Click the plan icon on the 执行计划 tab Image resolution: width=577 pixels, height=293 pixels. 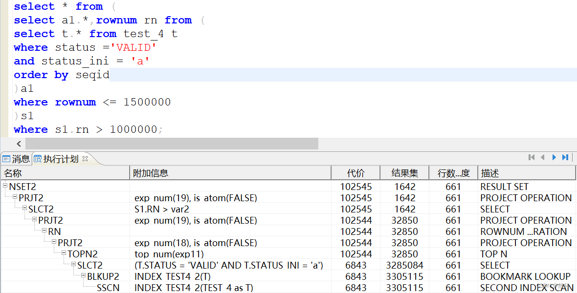click(x=38, y=159)
